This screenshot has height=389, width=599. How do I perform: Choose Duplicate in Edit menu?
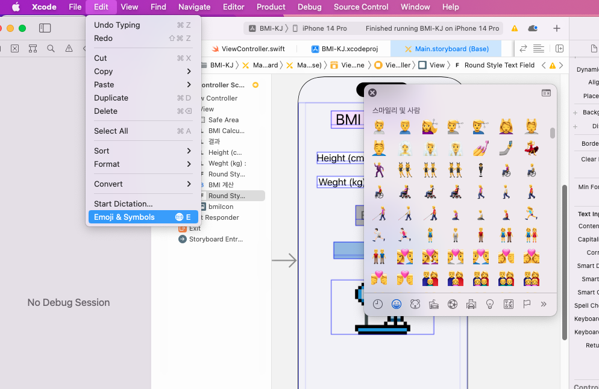pyautogui.click(x=143, y=98)
